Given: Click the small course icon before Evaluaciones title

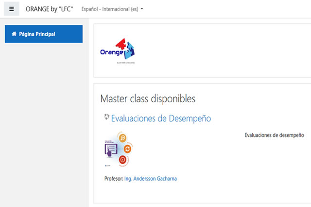Looking at the screenshot, I should pos(107,117).
